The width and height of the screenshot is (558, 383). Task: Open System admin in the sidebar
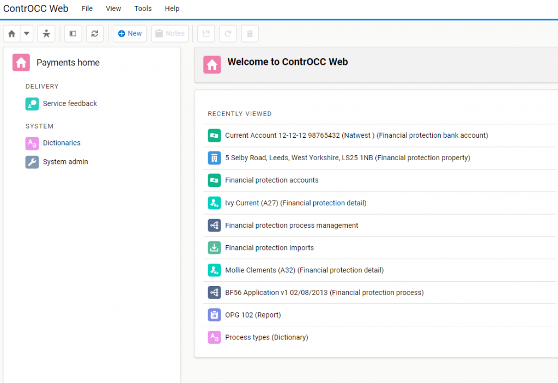tap(65, 162)
